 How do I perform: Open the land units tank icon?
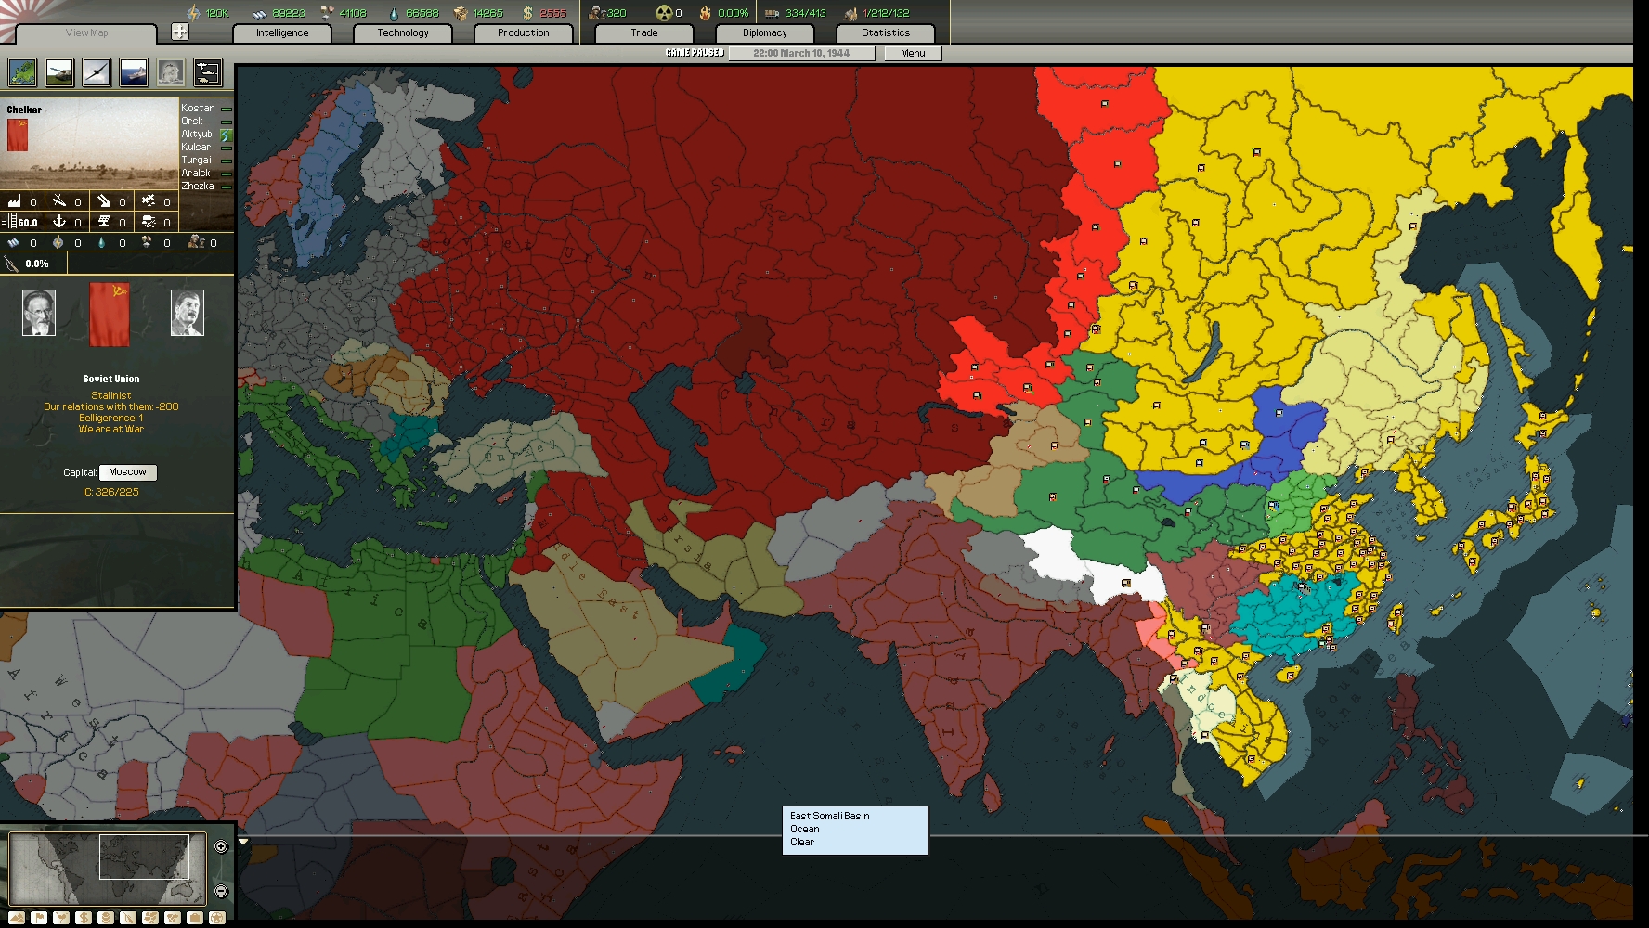pyautogui.click(x=59, y=72)
